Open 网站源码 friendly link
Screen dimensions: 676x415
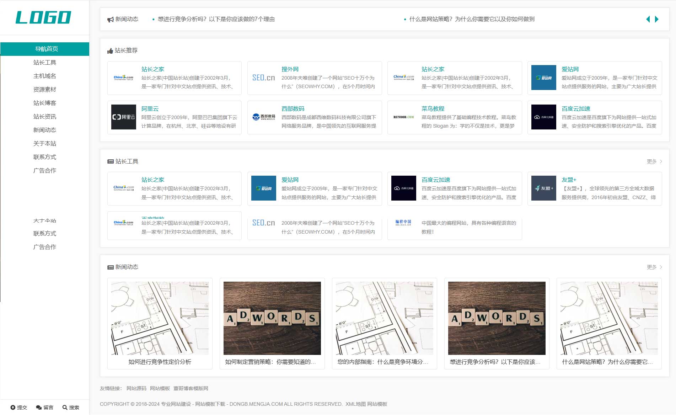tap(136, 388)
